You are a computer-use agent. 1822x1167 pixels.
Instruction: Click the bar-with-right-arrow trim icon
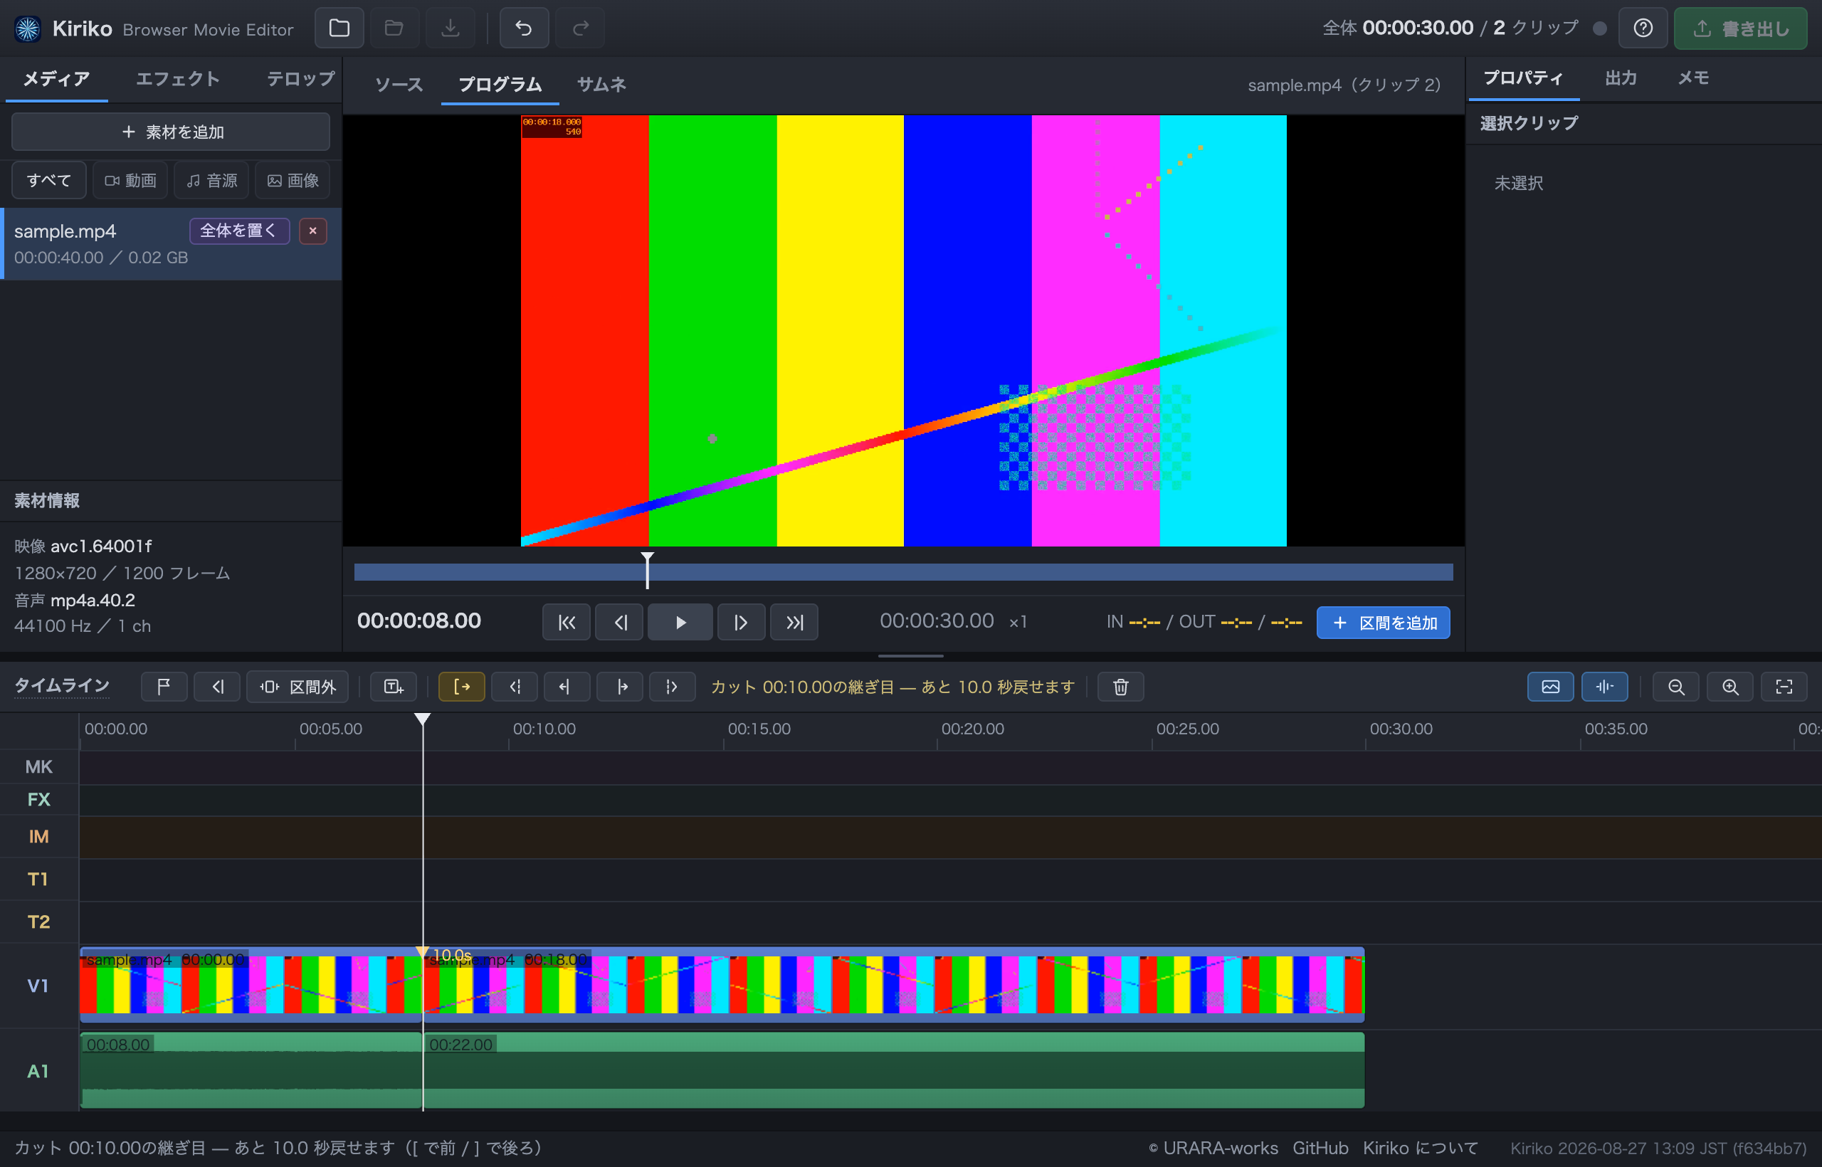click(x=620, y=687)
